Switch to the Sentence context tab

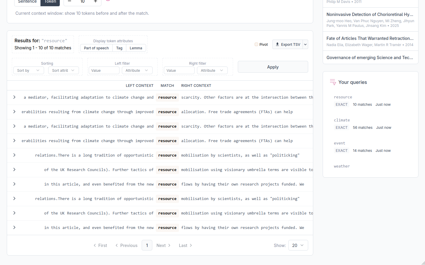click(x=27, y=2)
